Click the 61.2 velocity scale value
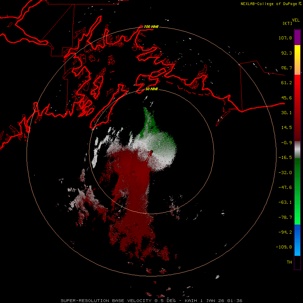This screenshot has height=303, width=303. point(287,83)
